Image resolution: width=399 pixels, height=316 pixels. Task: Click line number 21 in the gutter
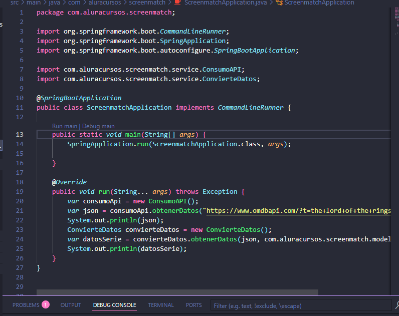click(x=20, y=211)
